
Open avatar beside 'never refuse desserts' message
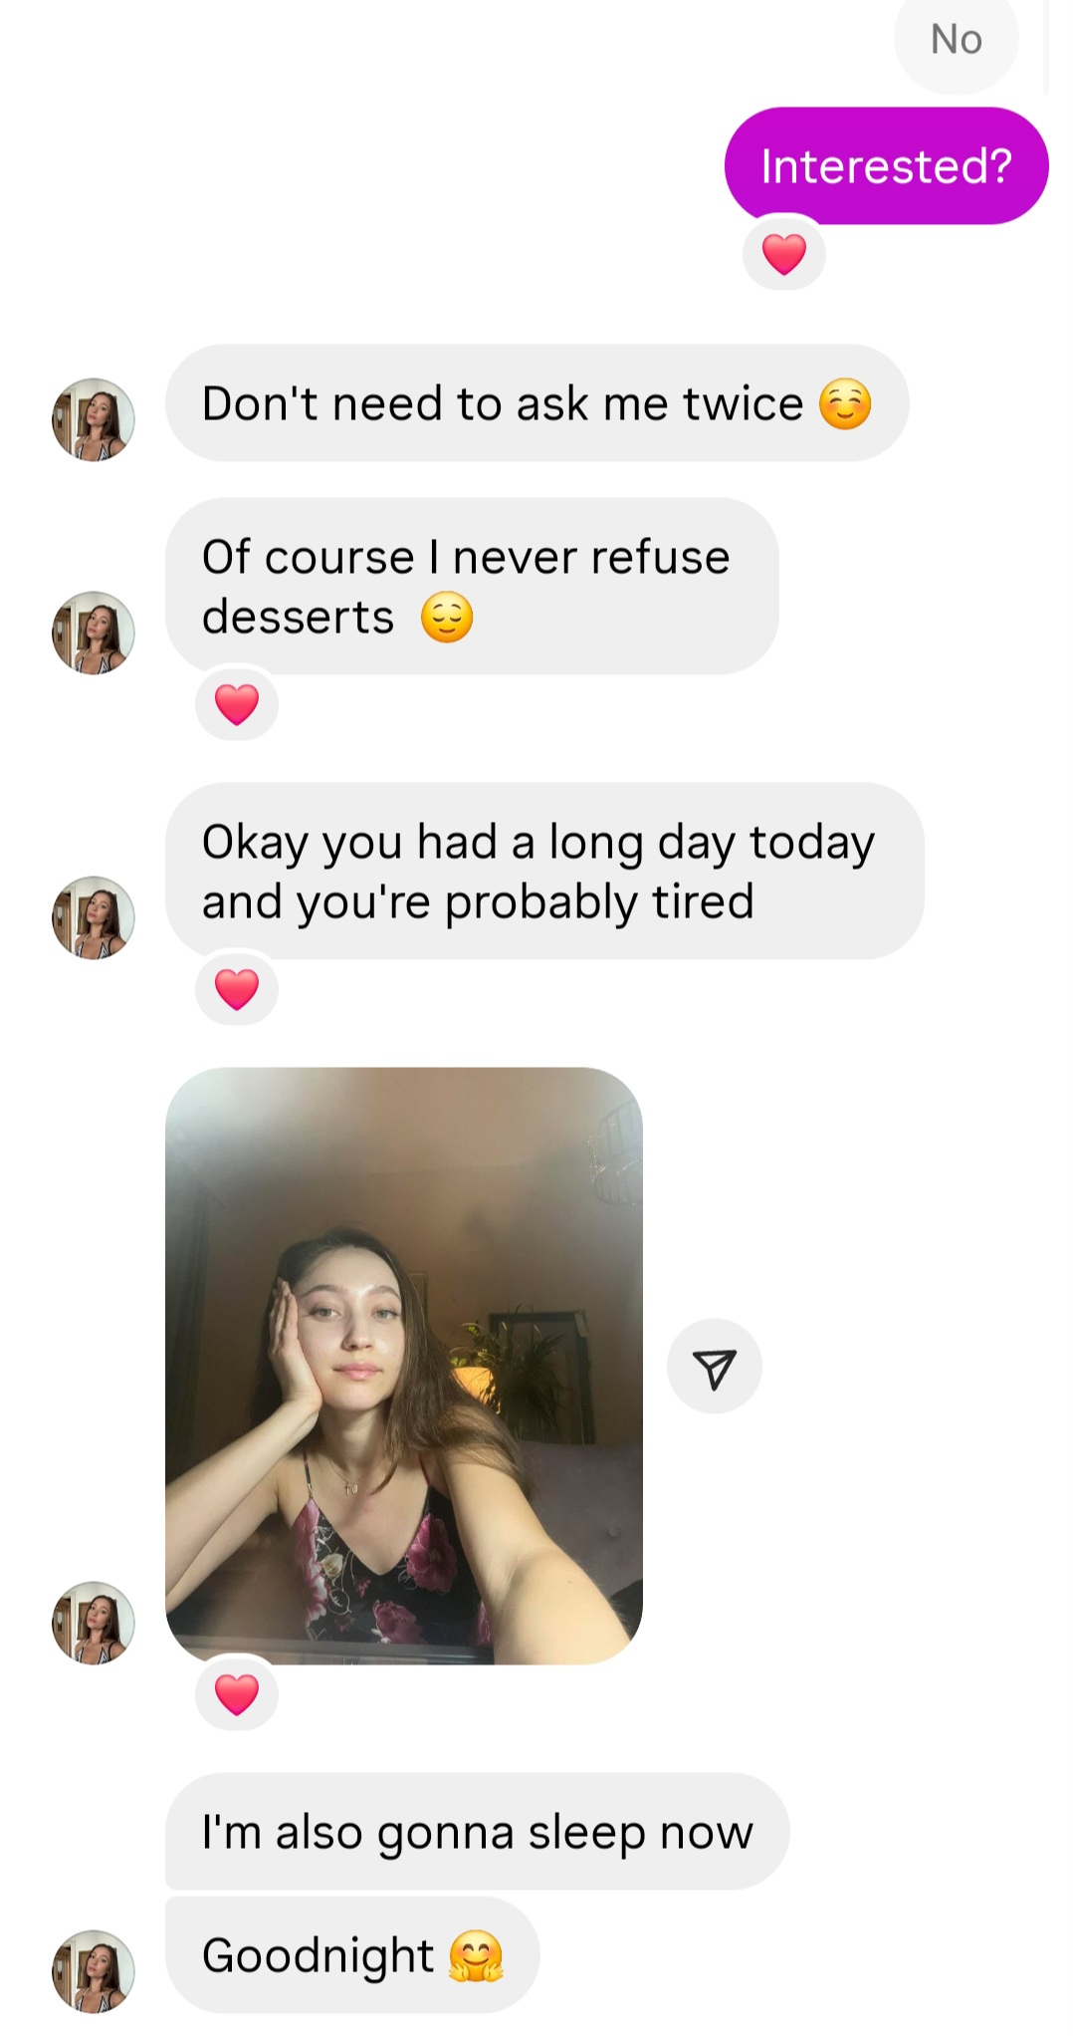(94, 633)
